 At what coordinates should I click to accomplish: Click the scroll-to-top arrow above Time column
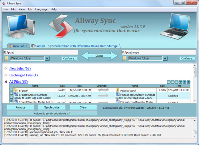coord(169,82)
